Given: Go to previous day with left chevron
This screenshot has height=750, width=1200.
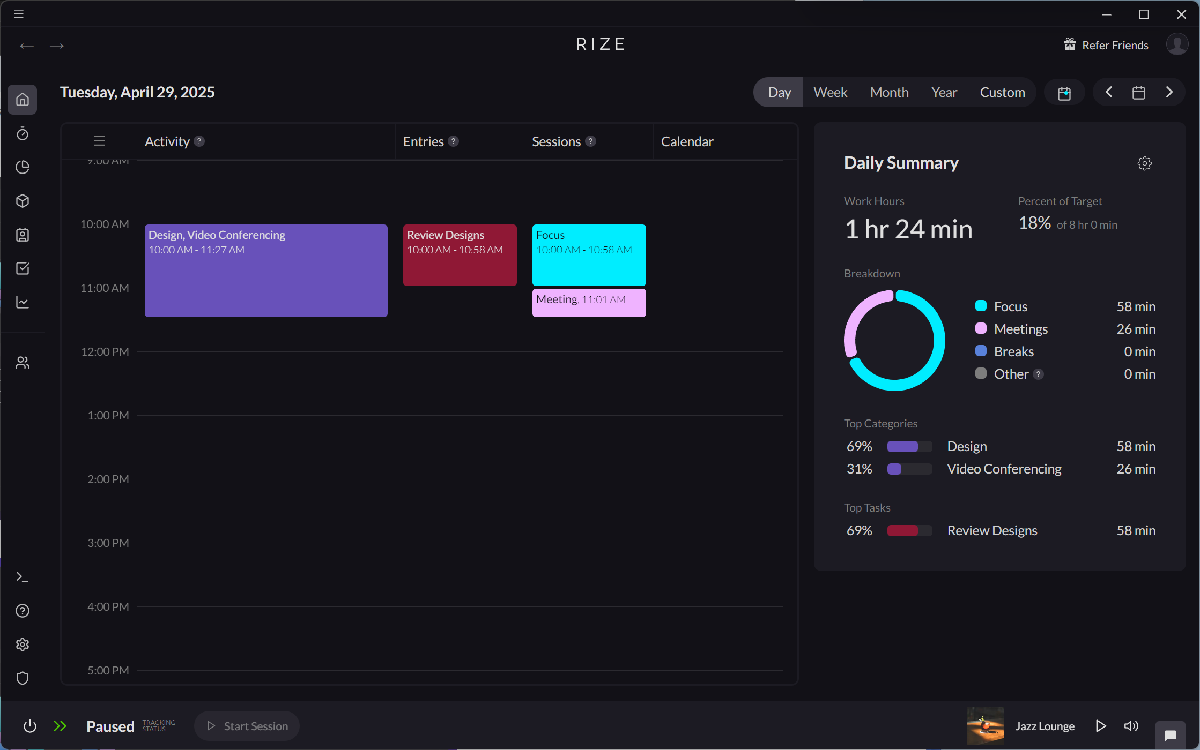Looking at the screenshot, I should [1108, 92].
